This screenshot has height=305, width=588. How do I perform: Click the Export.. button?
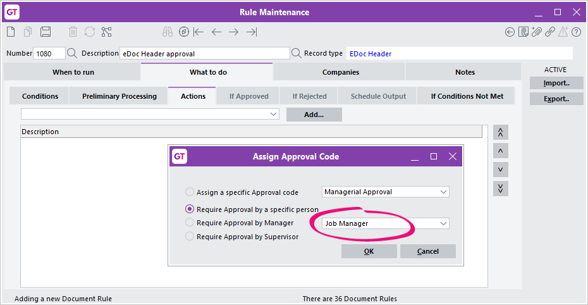click(x=556, y=99)
